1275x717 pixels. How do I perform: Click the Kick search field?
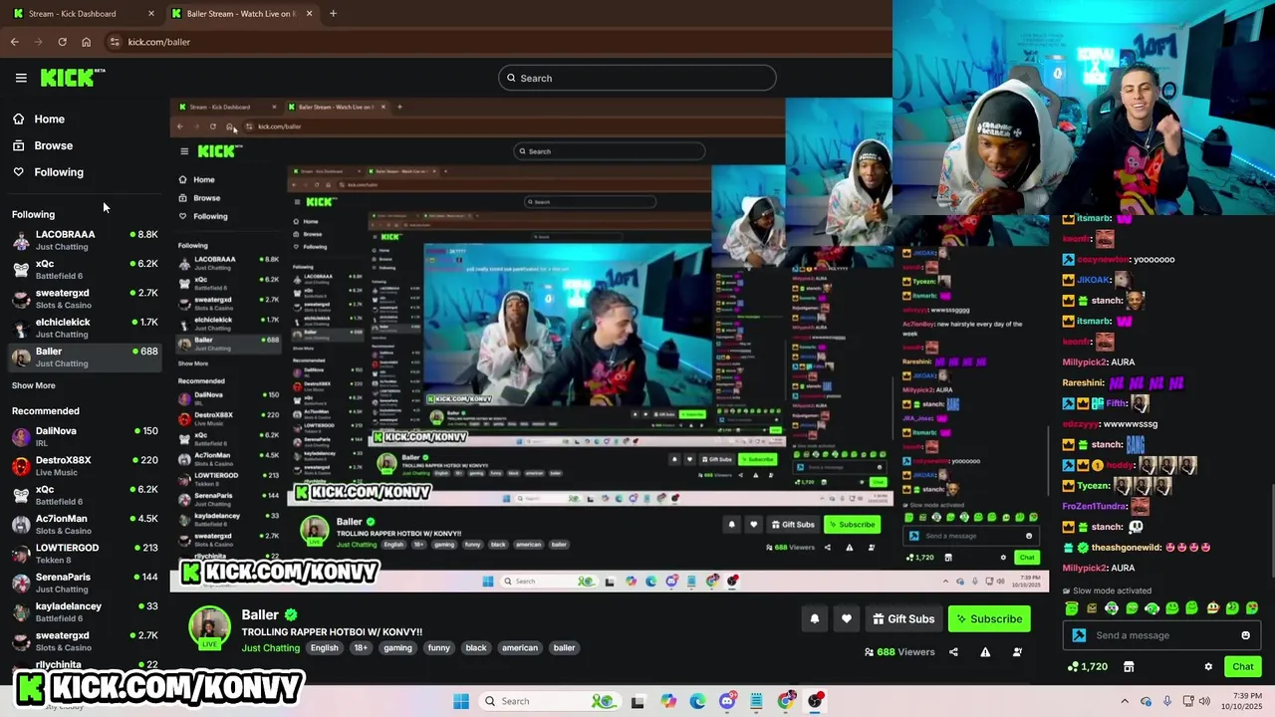[637, 78]
